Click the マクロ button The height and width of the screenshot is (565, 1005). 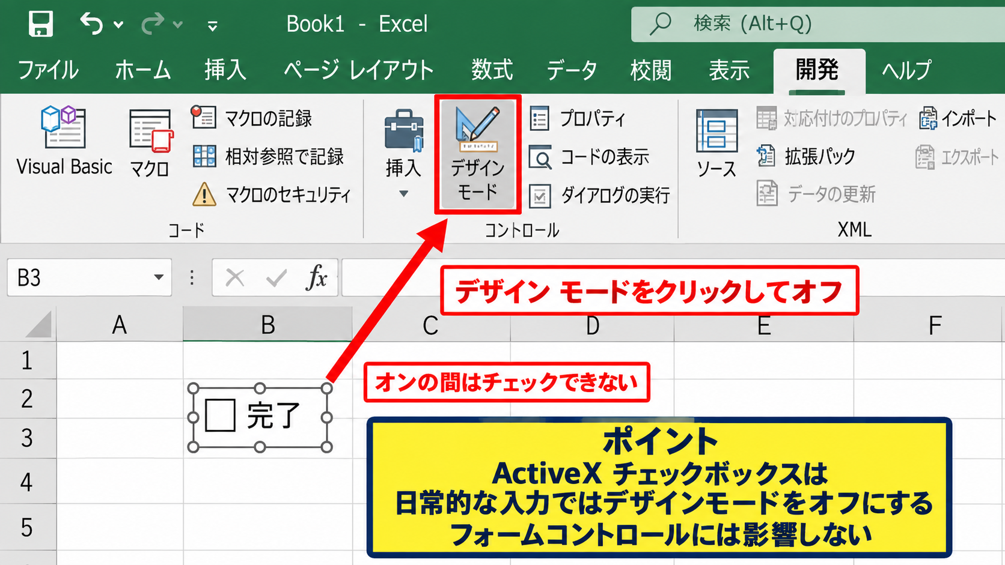point(150,143)
